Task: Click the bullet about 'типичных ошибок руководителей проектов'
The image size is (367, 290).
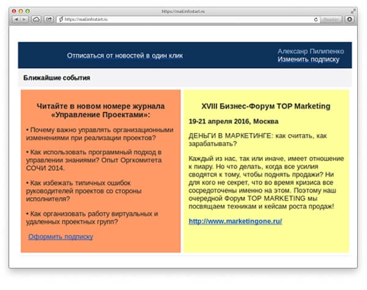Action: point(84,190)
